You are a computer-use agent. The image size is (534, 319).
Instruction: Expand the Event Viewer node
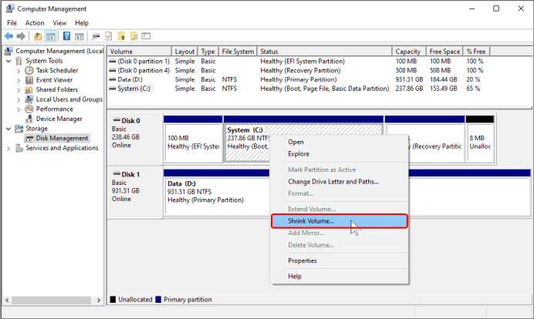click(19, 80)
